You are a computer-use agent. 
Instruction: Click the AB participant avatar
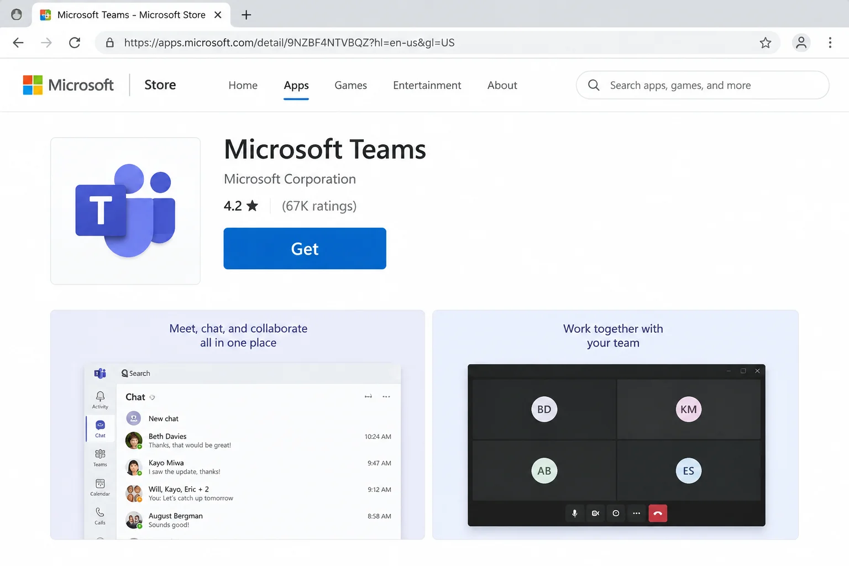coord(544,470)
